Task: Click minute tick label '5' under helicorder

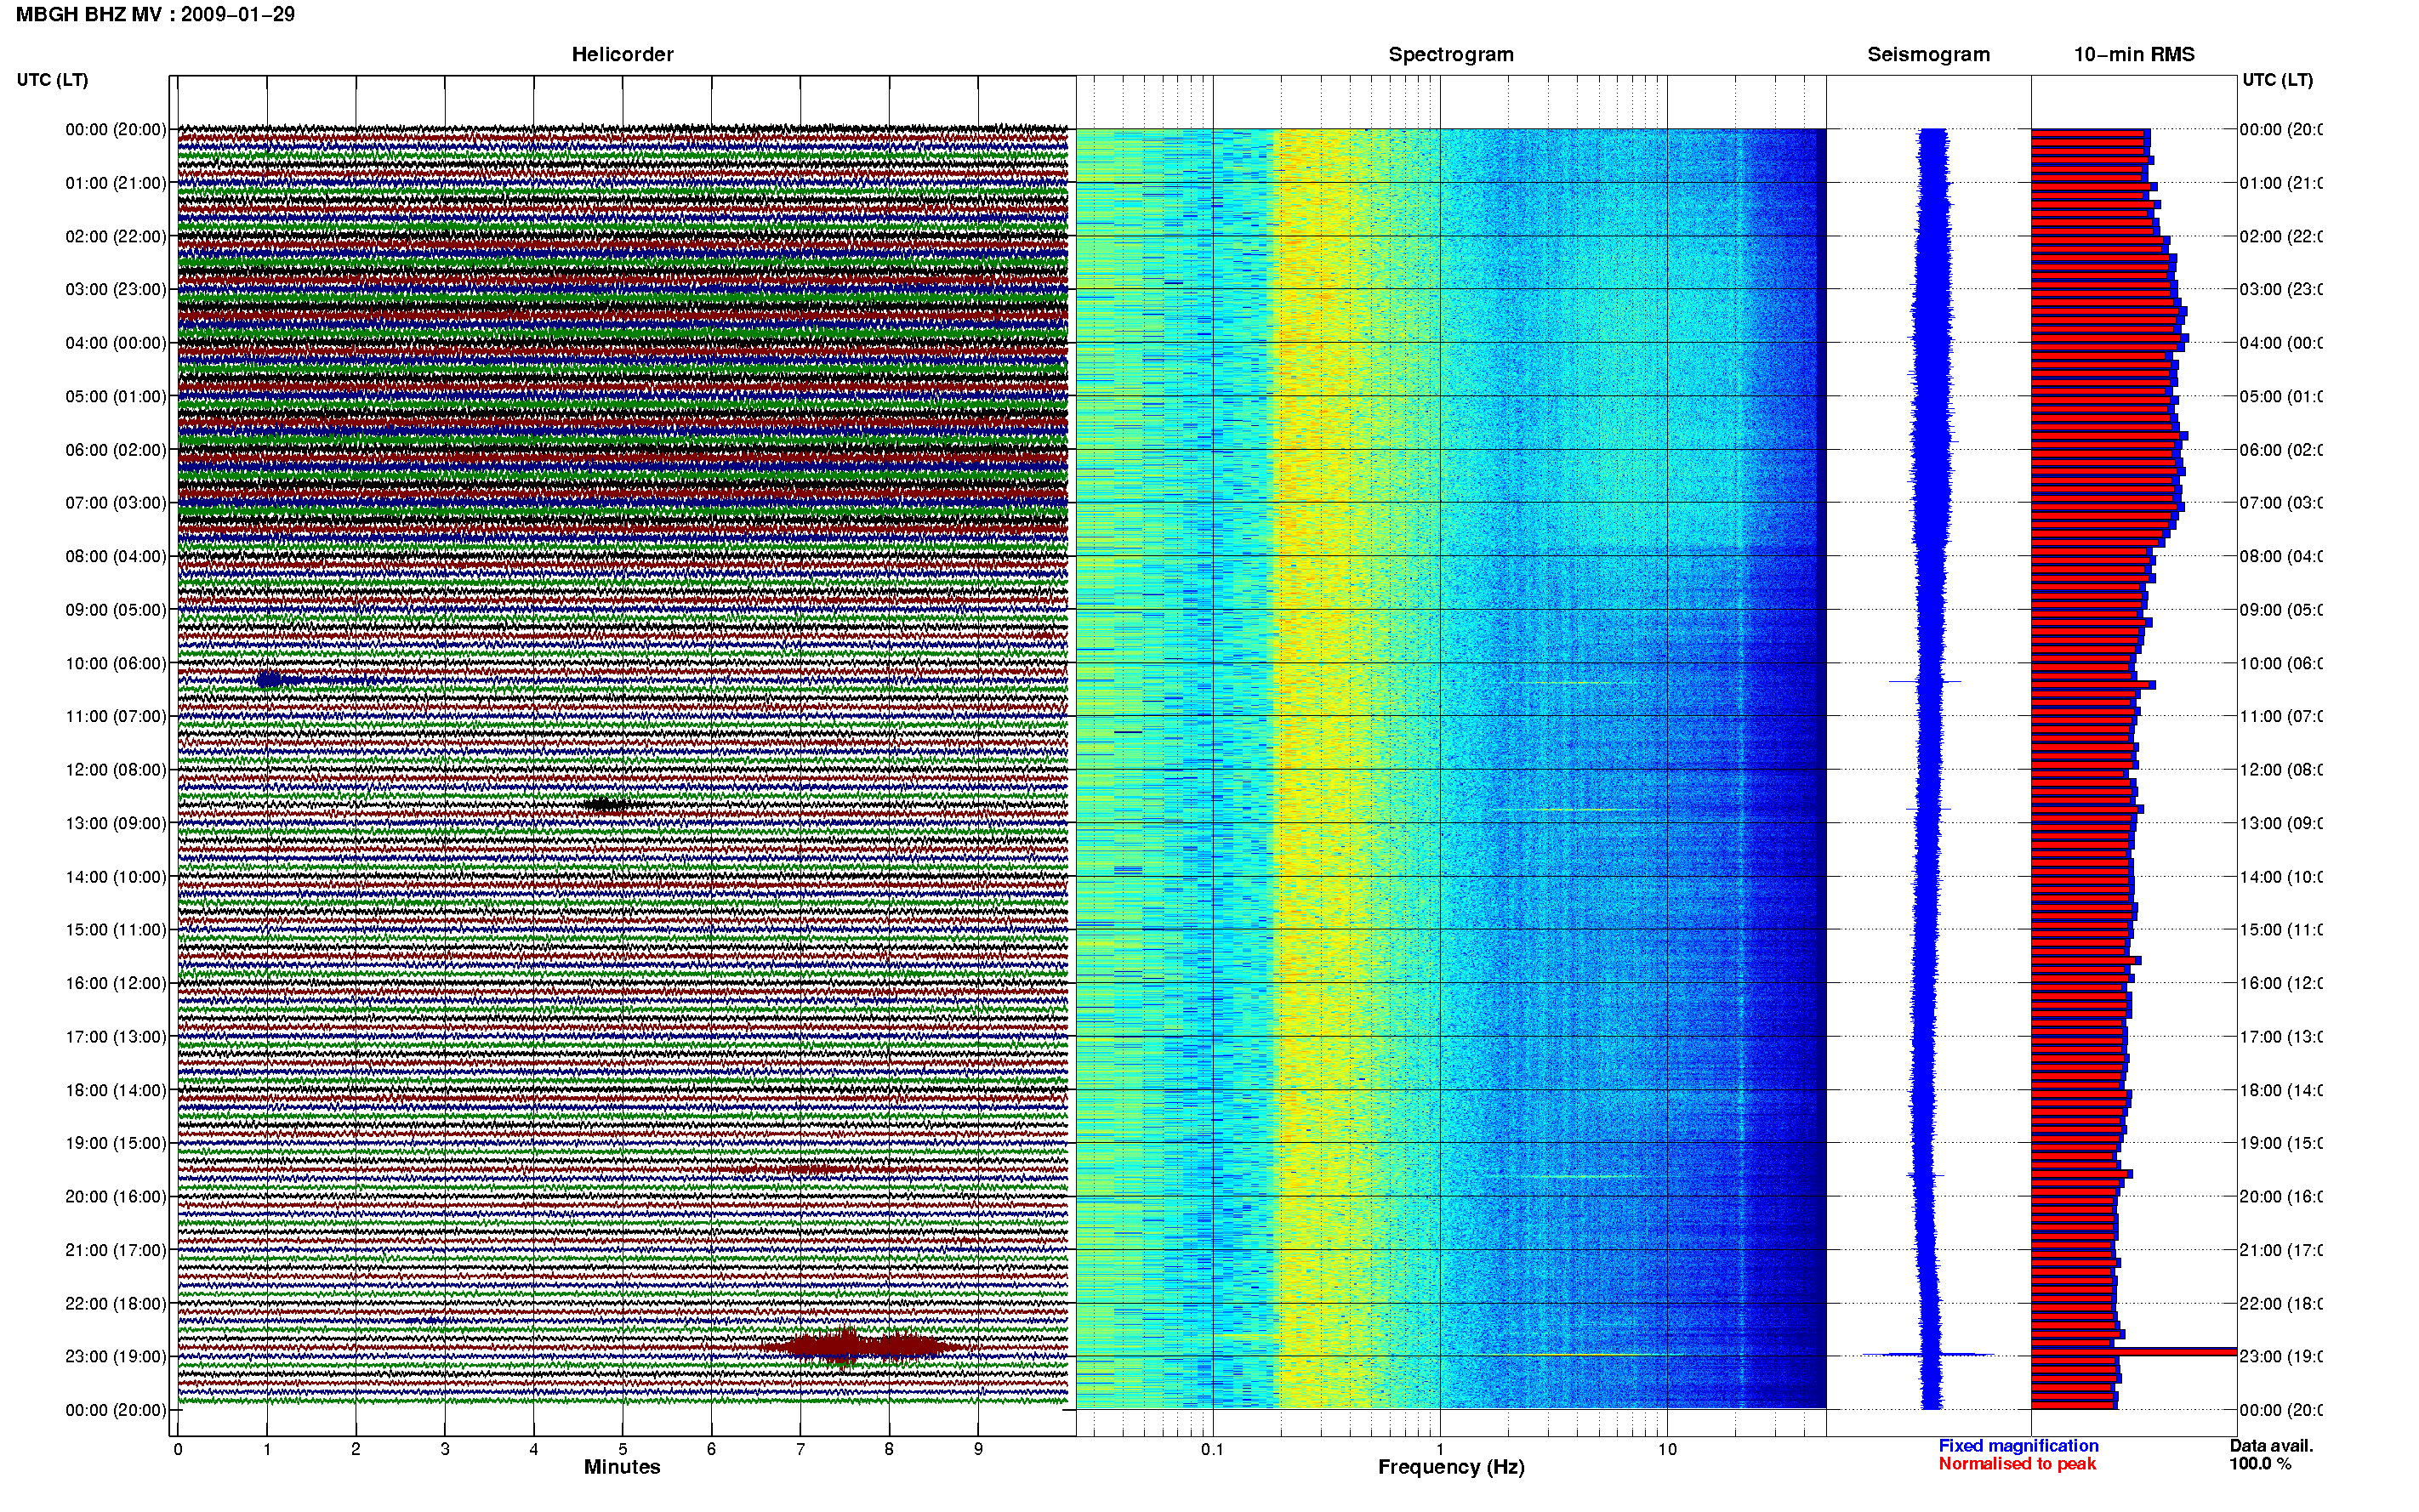Action: tap(622, 1449)
